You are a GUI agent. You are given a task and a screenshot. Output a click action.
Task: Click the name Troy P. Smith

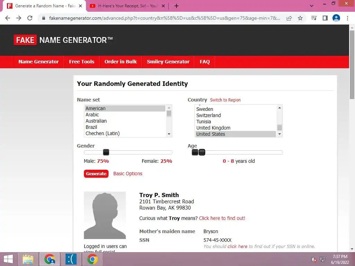pos(159,195)
